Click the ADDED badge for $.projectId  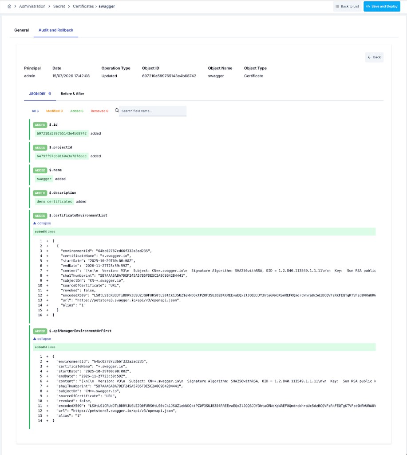40,148
